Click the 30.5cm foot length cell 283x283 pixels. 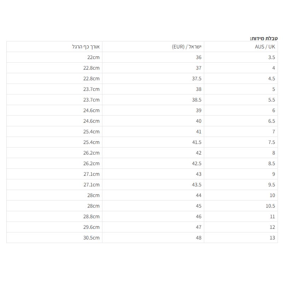pyautogui.click(x=54, y=238)
